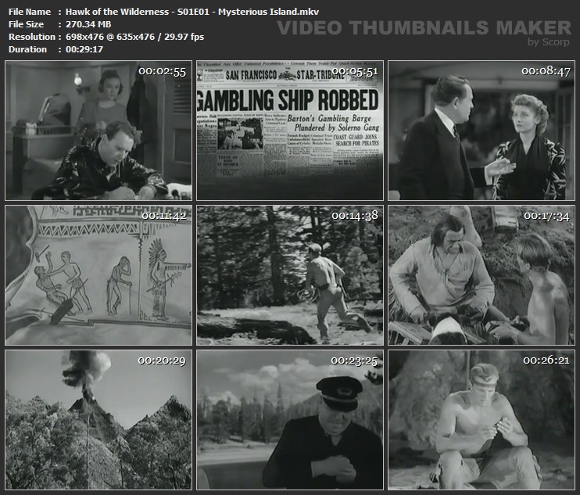The height and width of the screenshot is (495, 580).
Task: Select the file size value 270.34 MB
Action: pos(88,24)
